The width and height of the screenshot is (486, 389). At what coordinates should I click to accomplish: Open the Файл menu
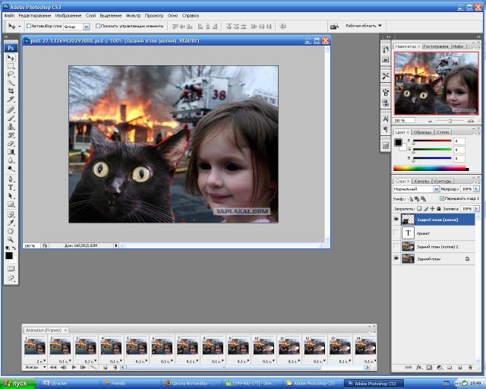pos(9,15)
